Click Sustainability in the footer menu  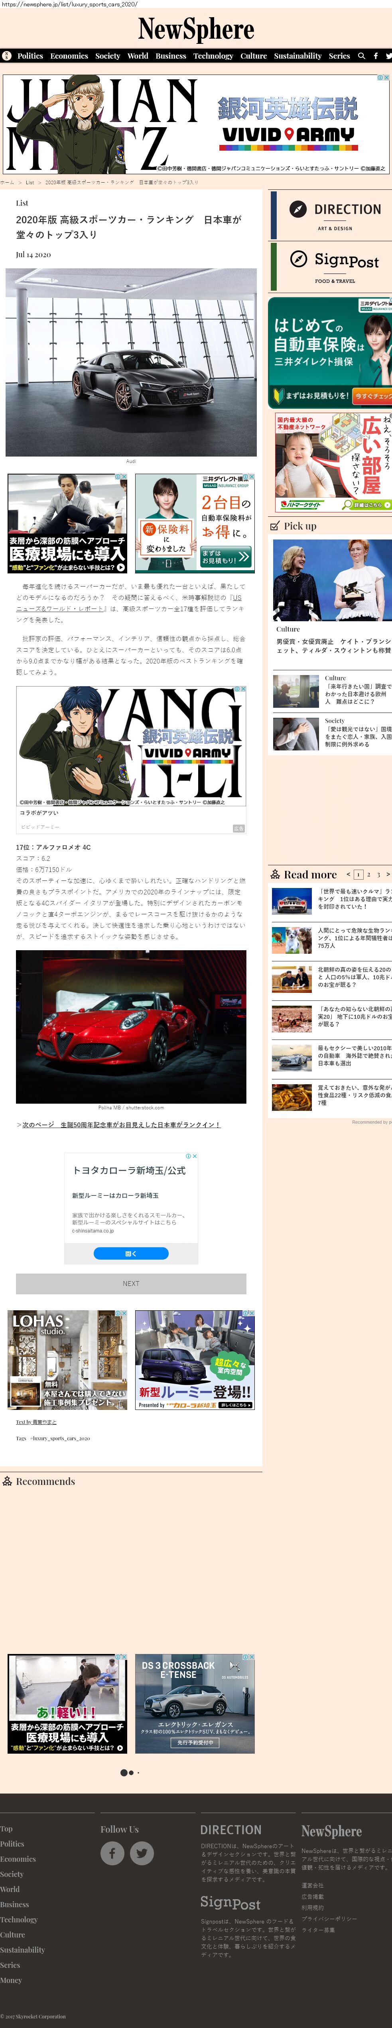23,1950
